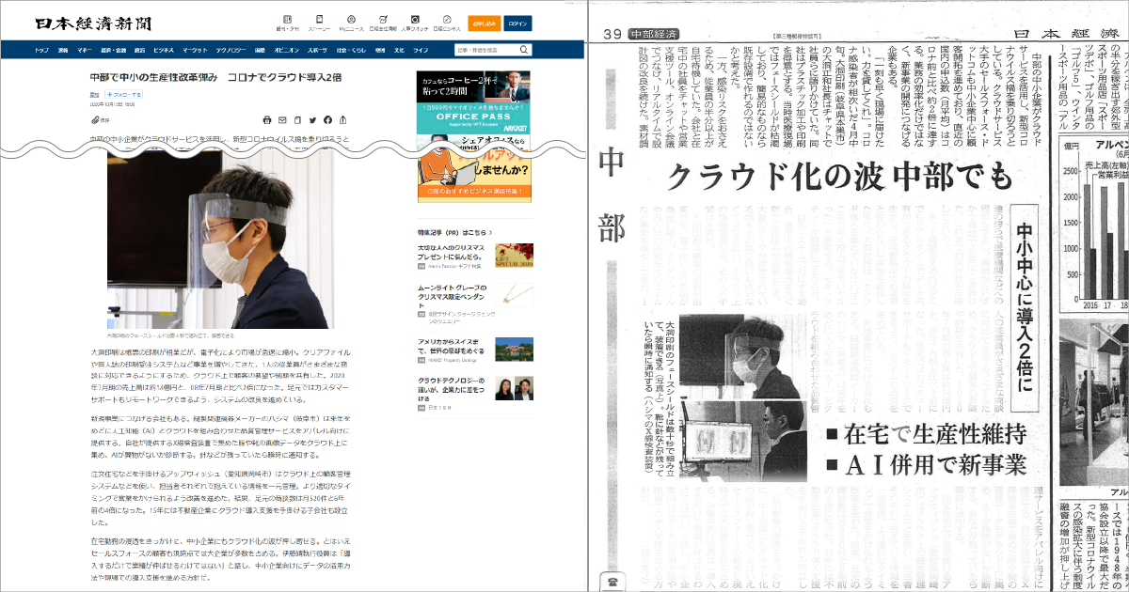1129x592 pixels.
Task: Open the Myニュース icon in header
Action: coord(350,22)
